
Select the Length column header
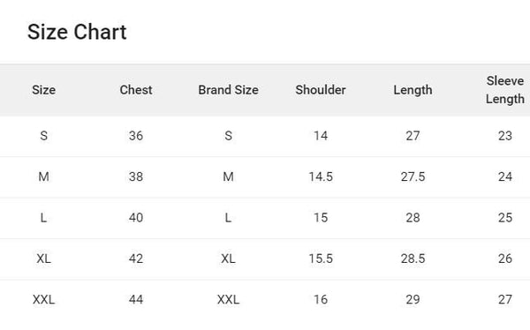(413, 90)
